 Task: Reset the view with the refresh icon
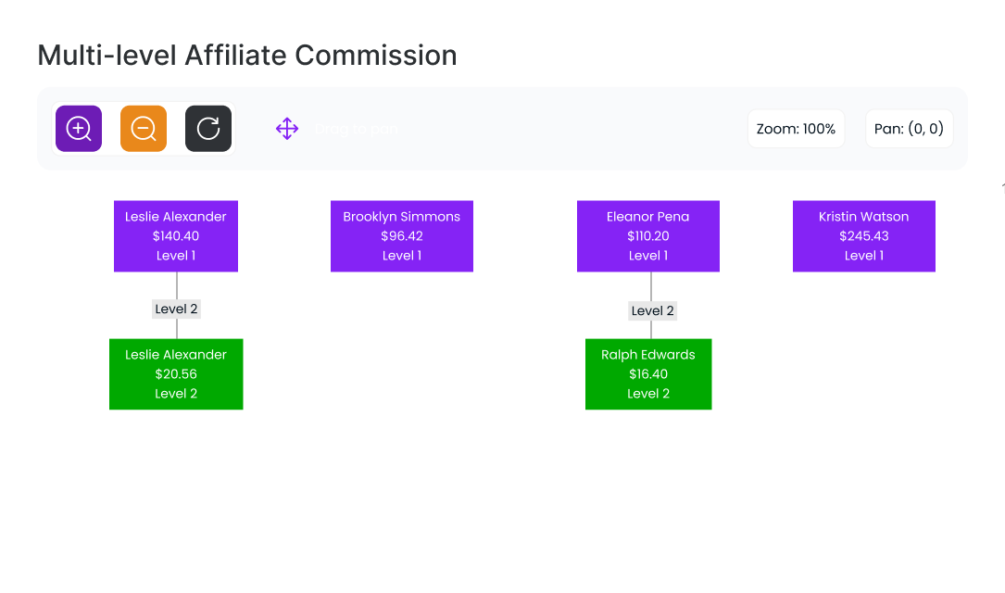click(208, 129)
